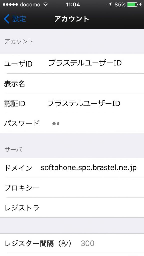Tap the パスワード field
Image resolution: width=144 pixels, height=256 pixels.
pos(72,123)
